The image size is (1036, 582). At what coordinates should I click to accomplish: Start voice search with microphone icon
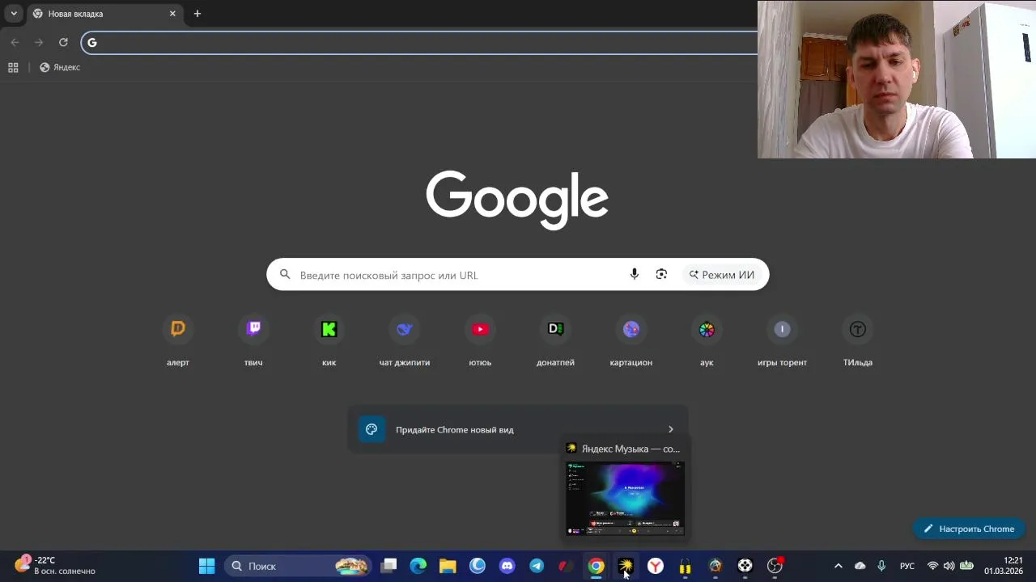tap(635, 275)
